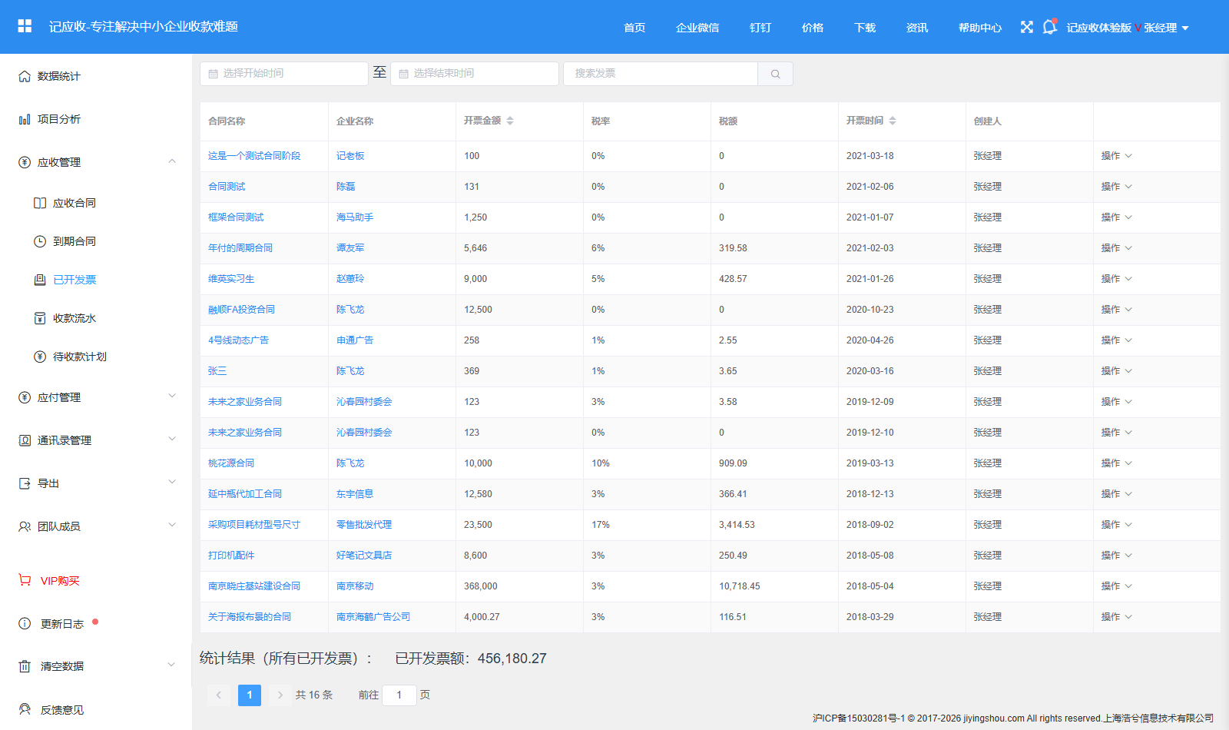
Task: Click the search magnifier button
Action: tap(775, 74)
